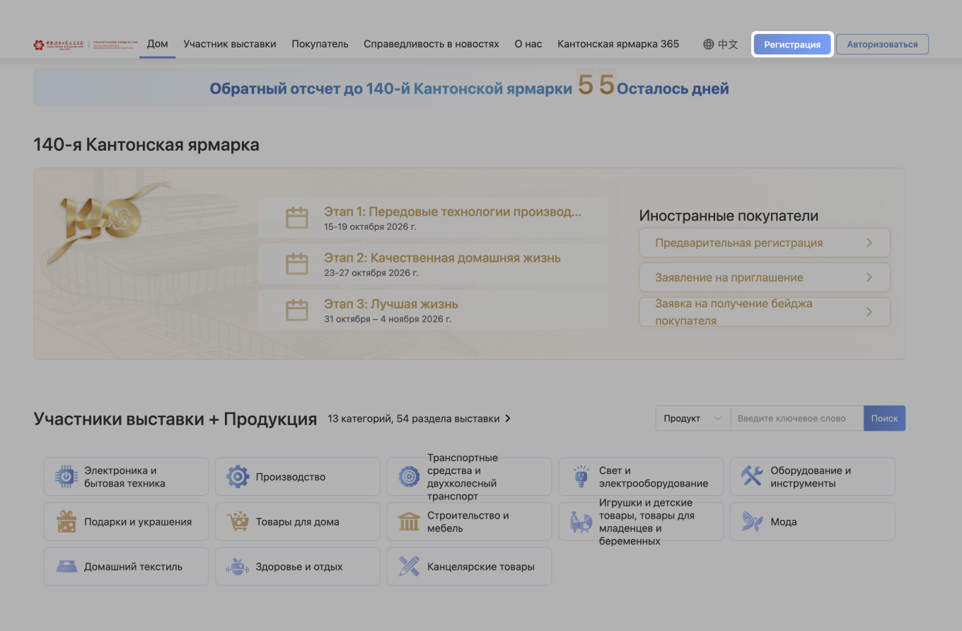Click the Поиск search button
This screenshot has width=962, height=631.
[x=884, y=418]
